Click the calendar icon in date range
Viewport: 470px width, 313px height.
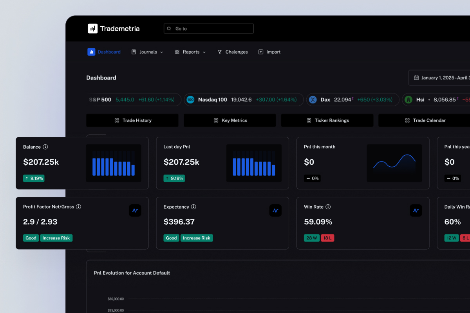pyautogui.click(x=416, y=77)
